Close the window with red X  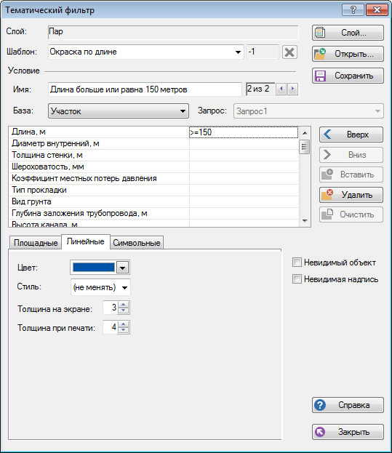point(377,10)
